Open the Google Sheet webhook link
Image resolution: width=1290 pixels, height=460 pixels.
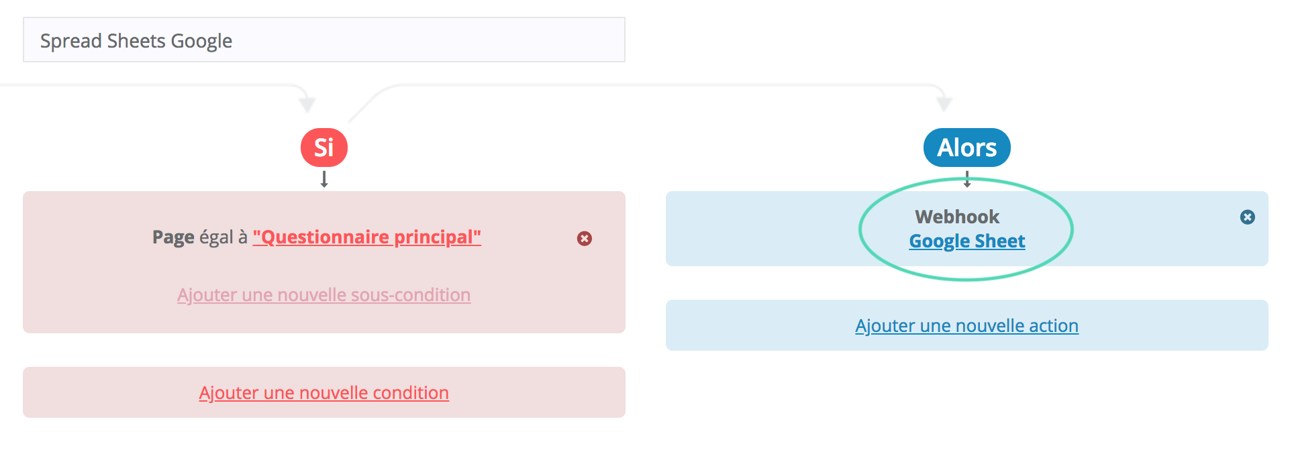click(x=967, y=241)
